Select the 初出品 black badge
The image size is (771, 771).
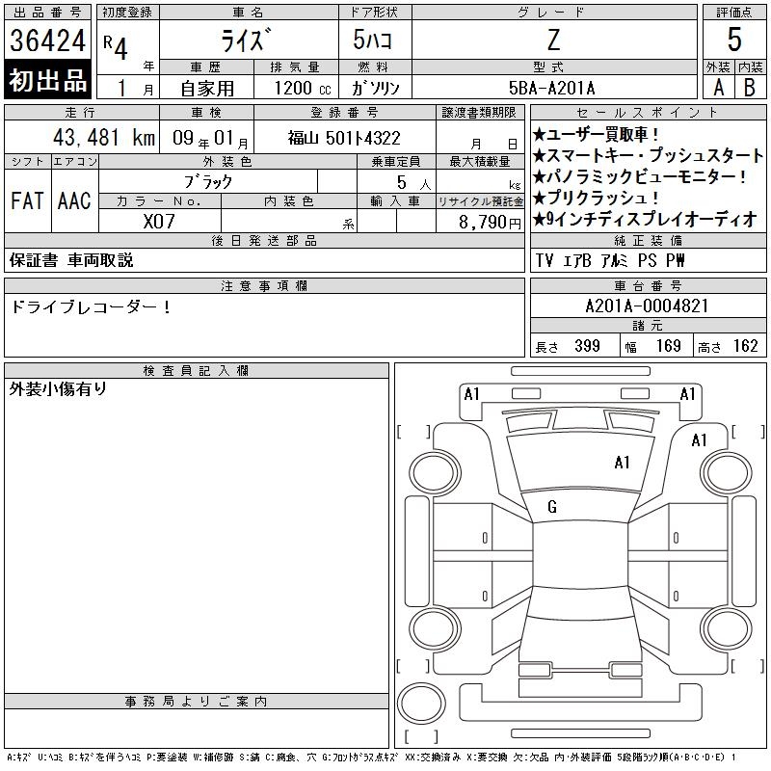coord(47,80)
